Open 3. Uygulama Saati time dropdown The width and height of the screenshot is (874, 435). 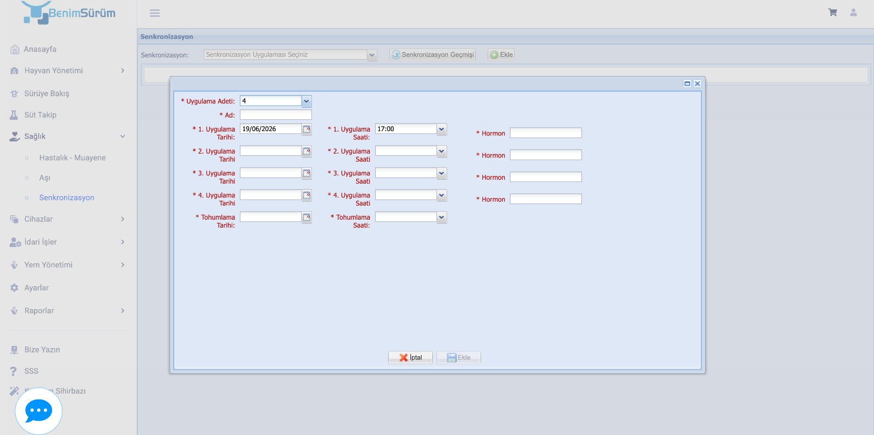click(442, 173)
